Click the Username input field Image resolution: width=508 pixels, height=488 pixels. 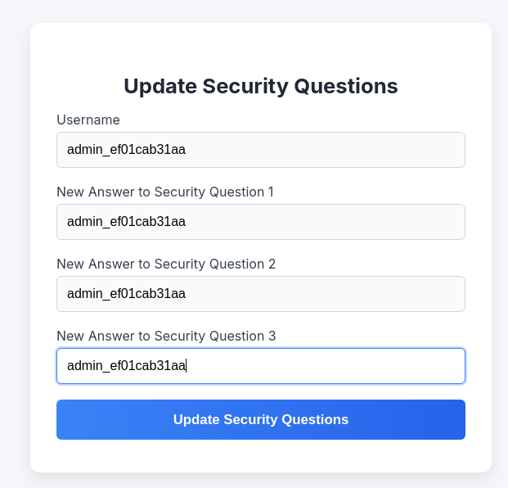tap(261, 150)
